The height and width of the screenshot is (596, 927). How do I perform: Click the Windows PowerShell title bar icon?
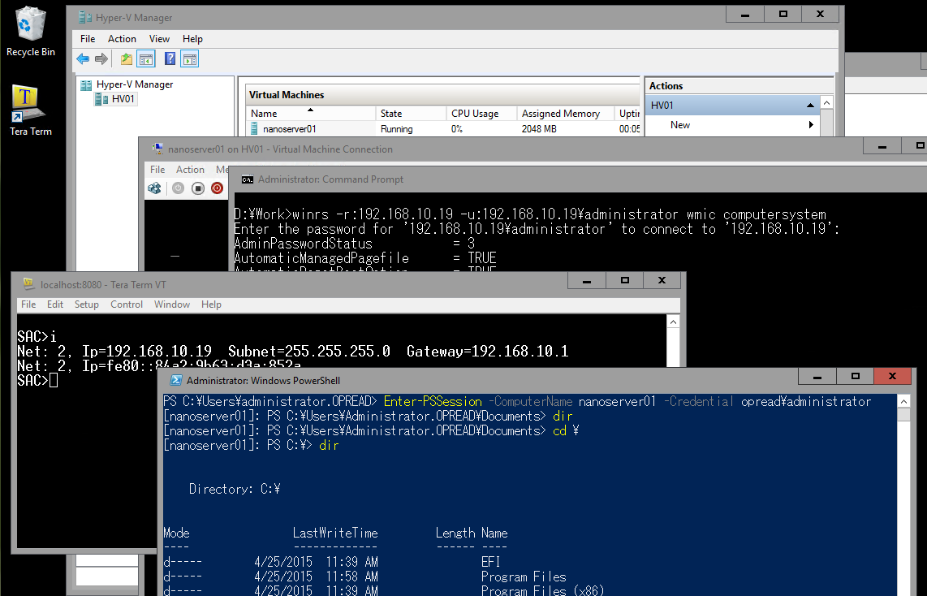tap(175, 380)
